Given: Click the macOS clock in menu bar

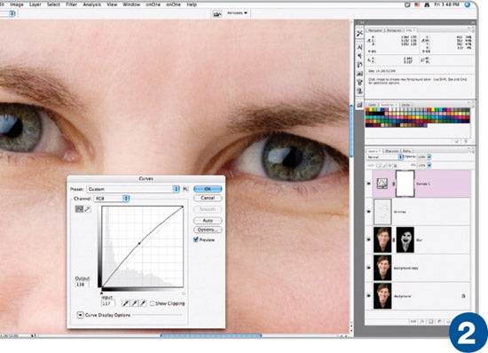Looking at the screenshot, I should click(x=445, y=4).
